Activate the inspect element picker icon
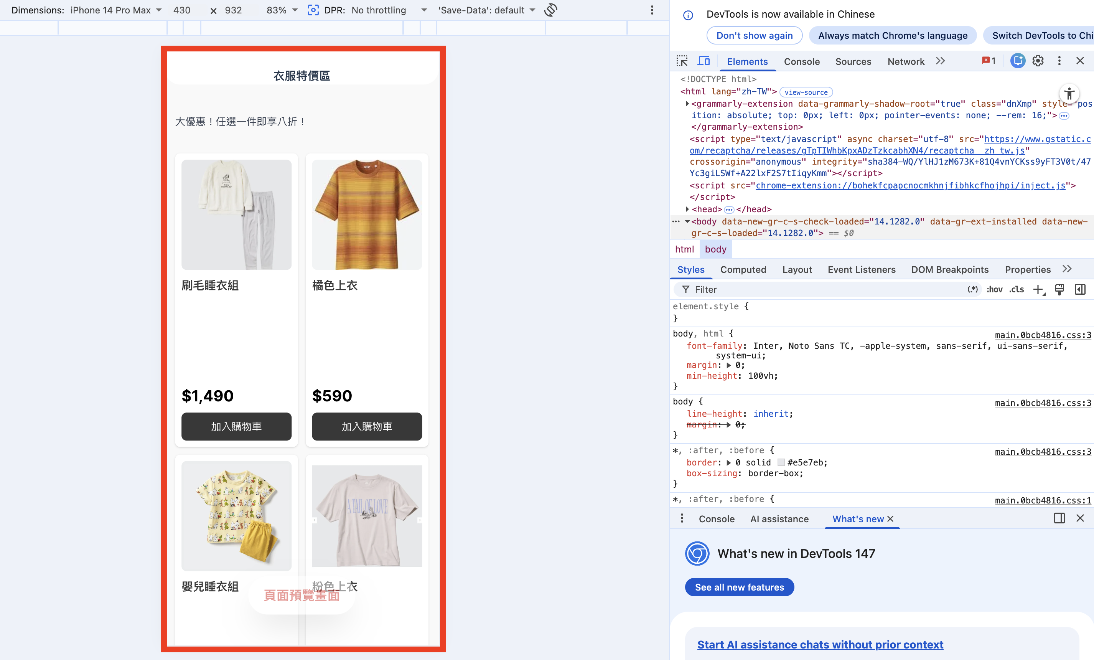 (682, 61)
